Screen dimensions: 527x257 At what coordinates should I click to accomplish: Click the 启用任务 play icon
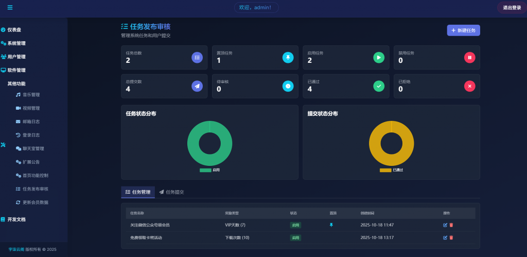coord(379,58)
